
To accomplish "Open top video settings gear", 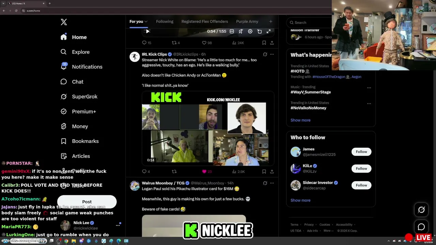I will click(x=250, y=31).
